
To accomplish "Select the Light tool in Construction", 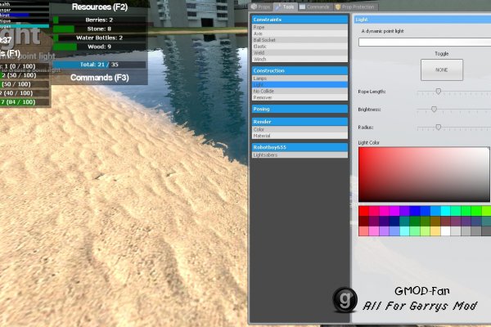I will click(x=300, y=85).
